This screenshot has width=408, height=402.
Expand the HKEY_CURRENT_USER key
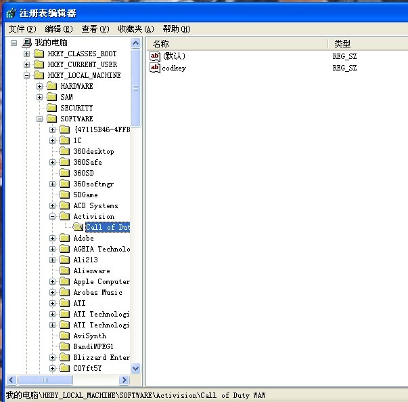point(26,64)
